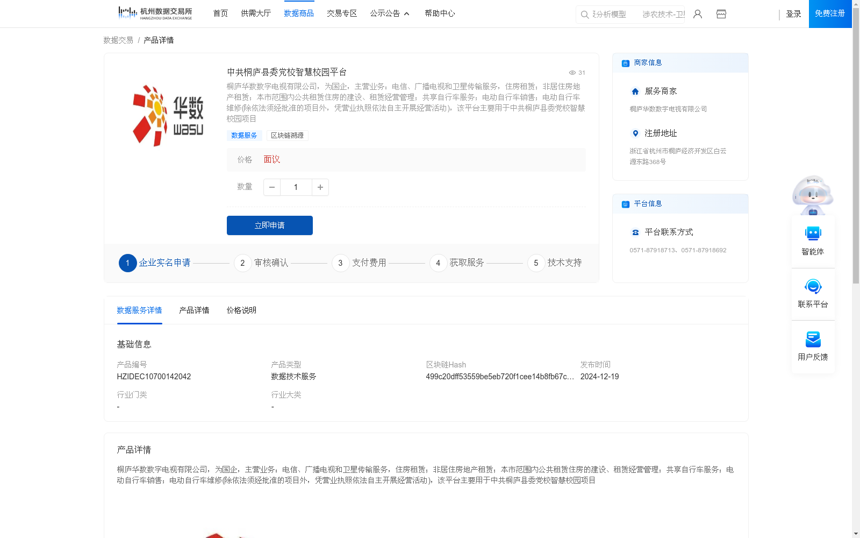Click step 4 获取服务
Viewport: 860px width, 538px height.
coord(457,263)
